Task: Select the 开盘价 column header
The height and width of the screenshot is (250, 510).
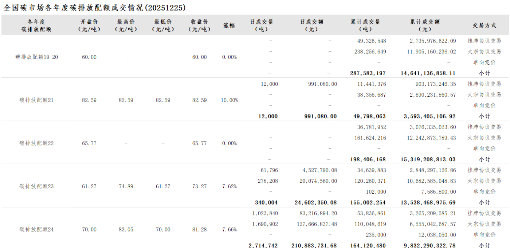Action: click(x=89, y=25)
